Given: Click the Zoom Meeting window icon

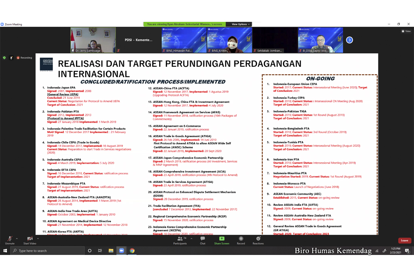Looking at the screenshot, I should 2,24.
